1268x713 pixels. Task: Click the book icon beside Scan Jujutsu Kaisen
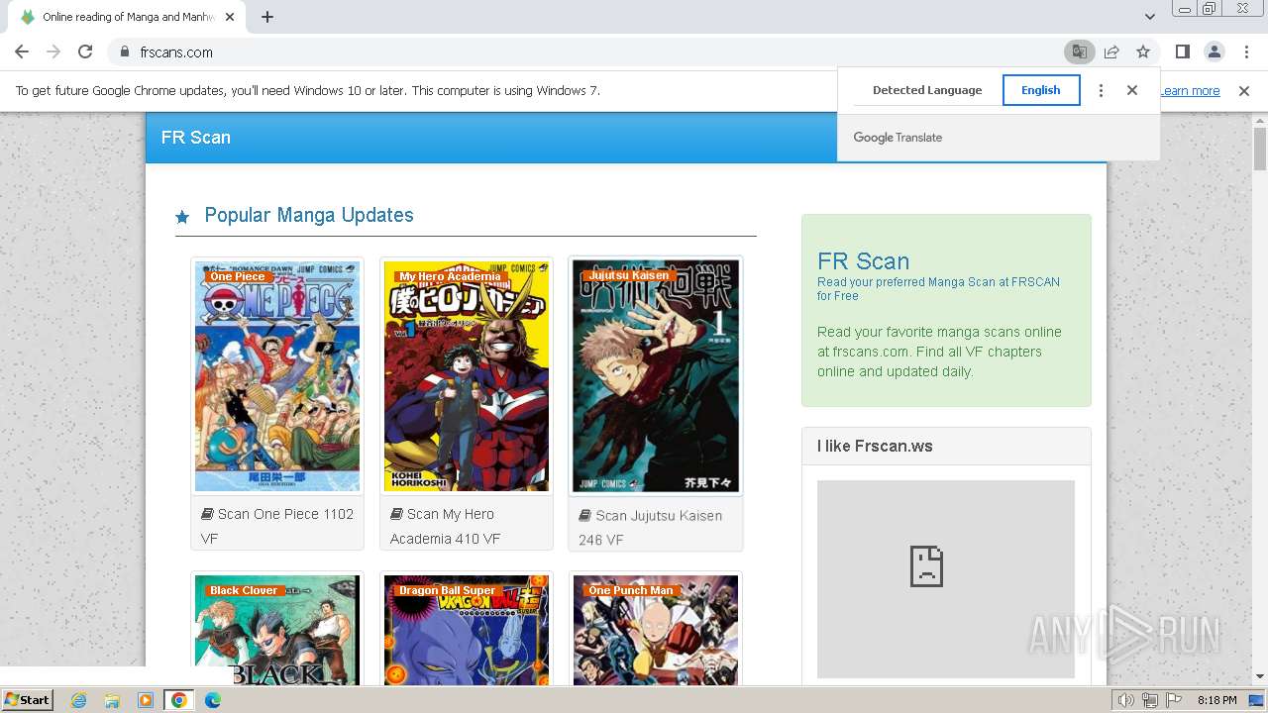[x=585, y=515]
